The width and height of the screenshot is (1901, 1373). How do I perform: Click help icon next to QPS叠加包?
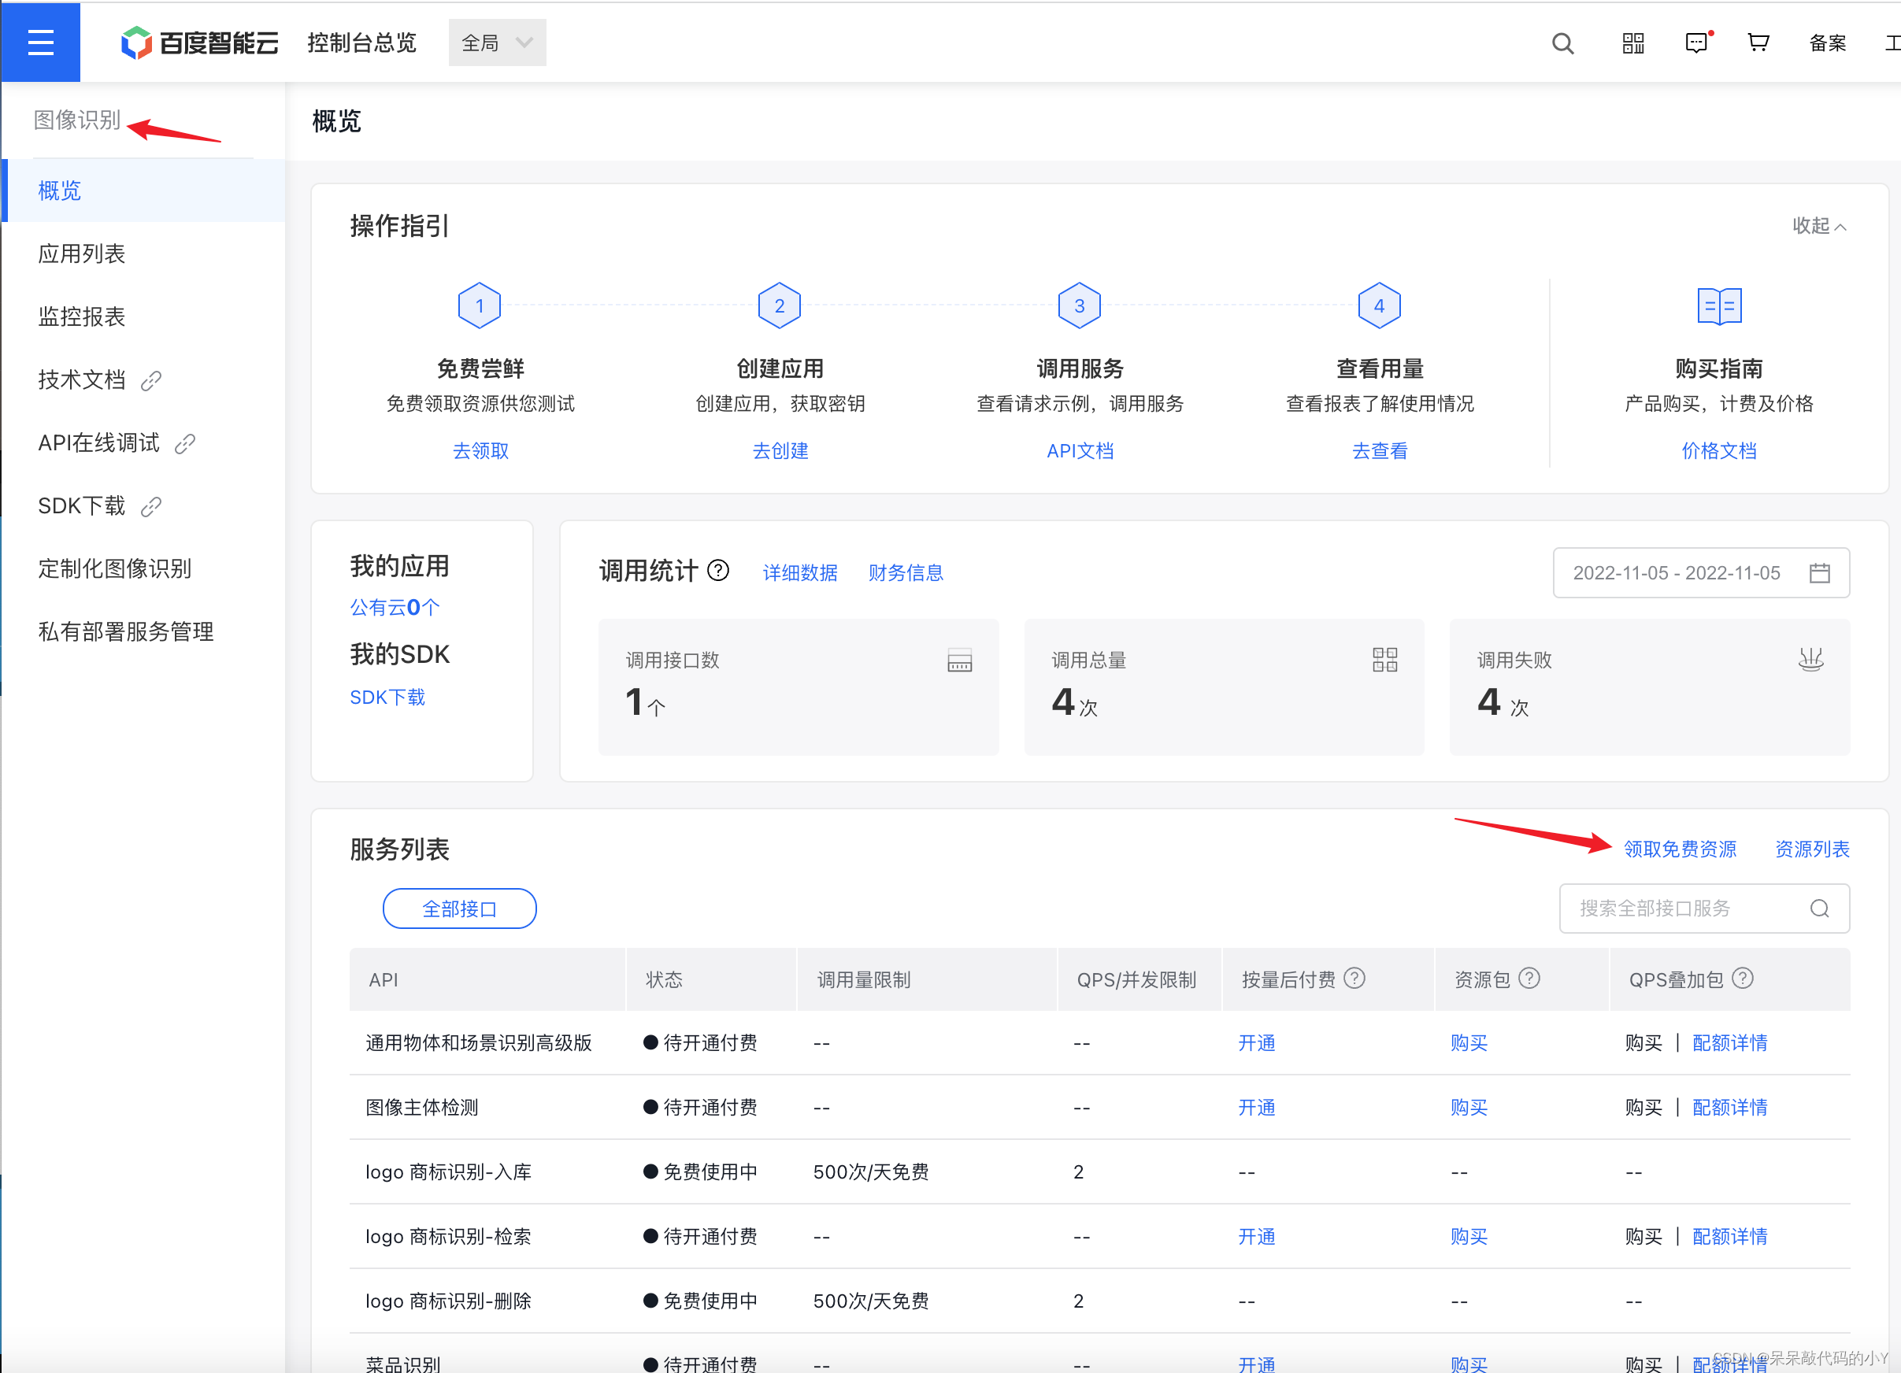click(x=1743, y=979)
